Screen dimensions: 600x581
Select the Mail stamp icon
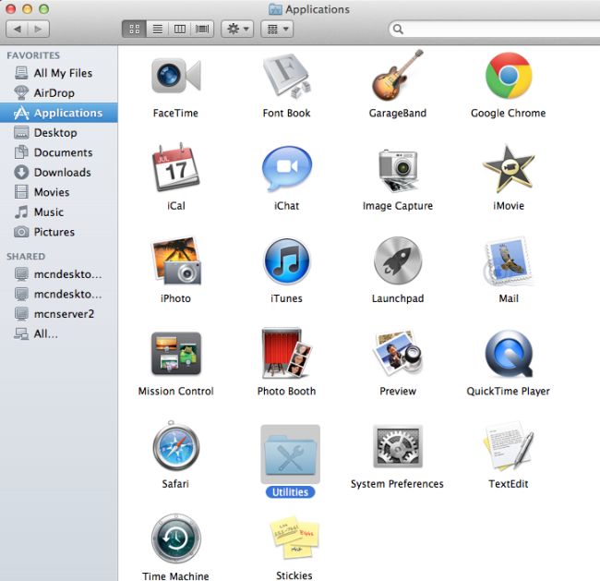(x=509, y=261)
